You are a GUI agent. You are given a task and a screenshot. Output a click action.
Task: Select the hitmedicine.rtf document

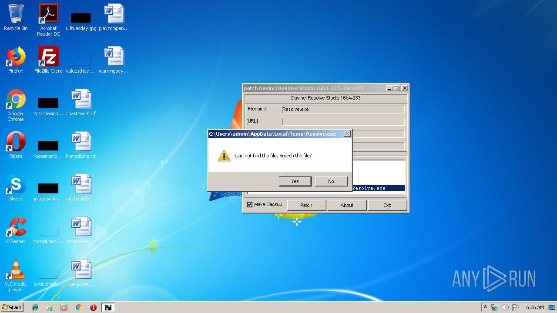point(81,145)
